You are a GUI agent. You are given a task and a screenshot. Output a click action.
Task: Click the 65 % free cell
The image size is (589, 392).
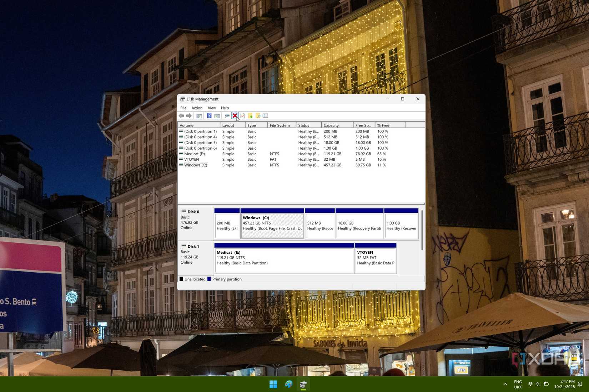382,154
